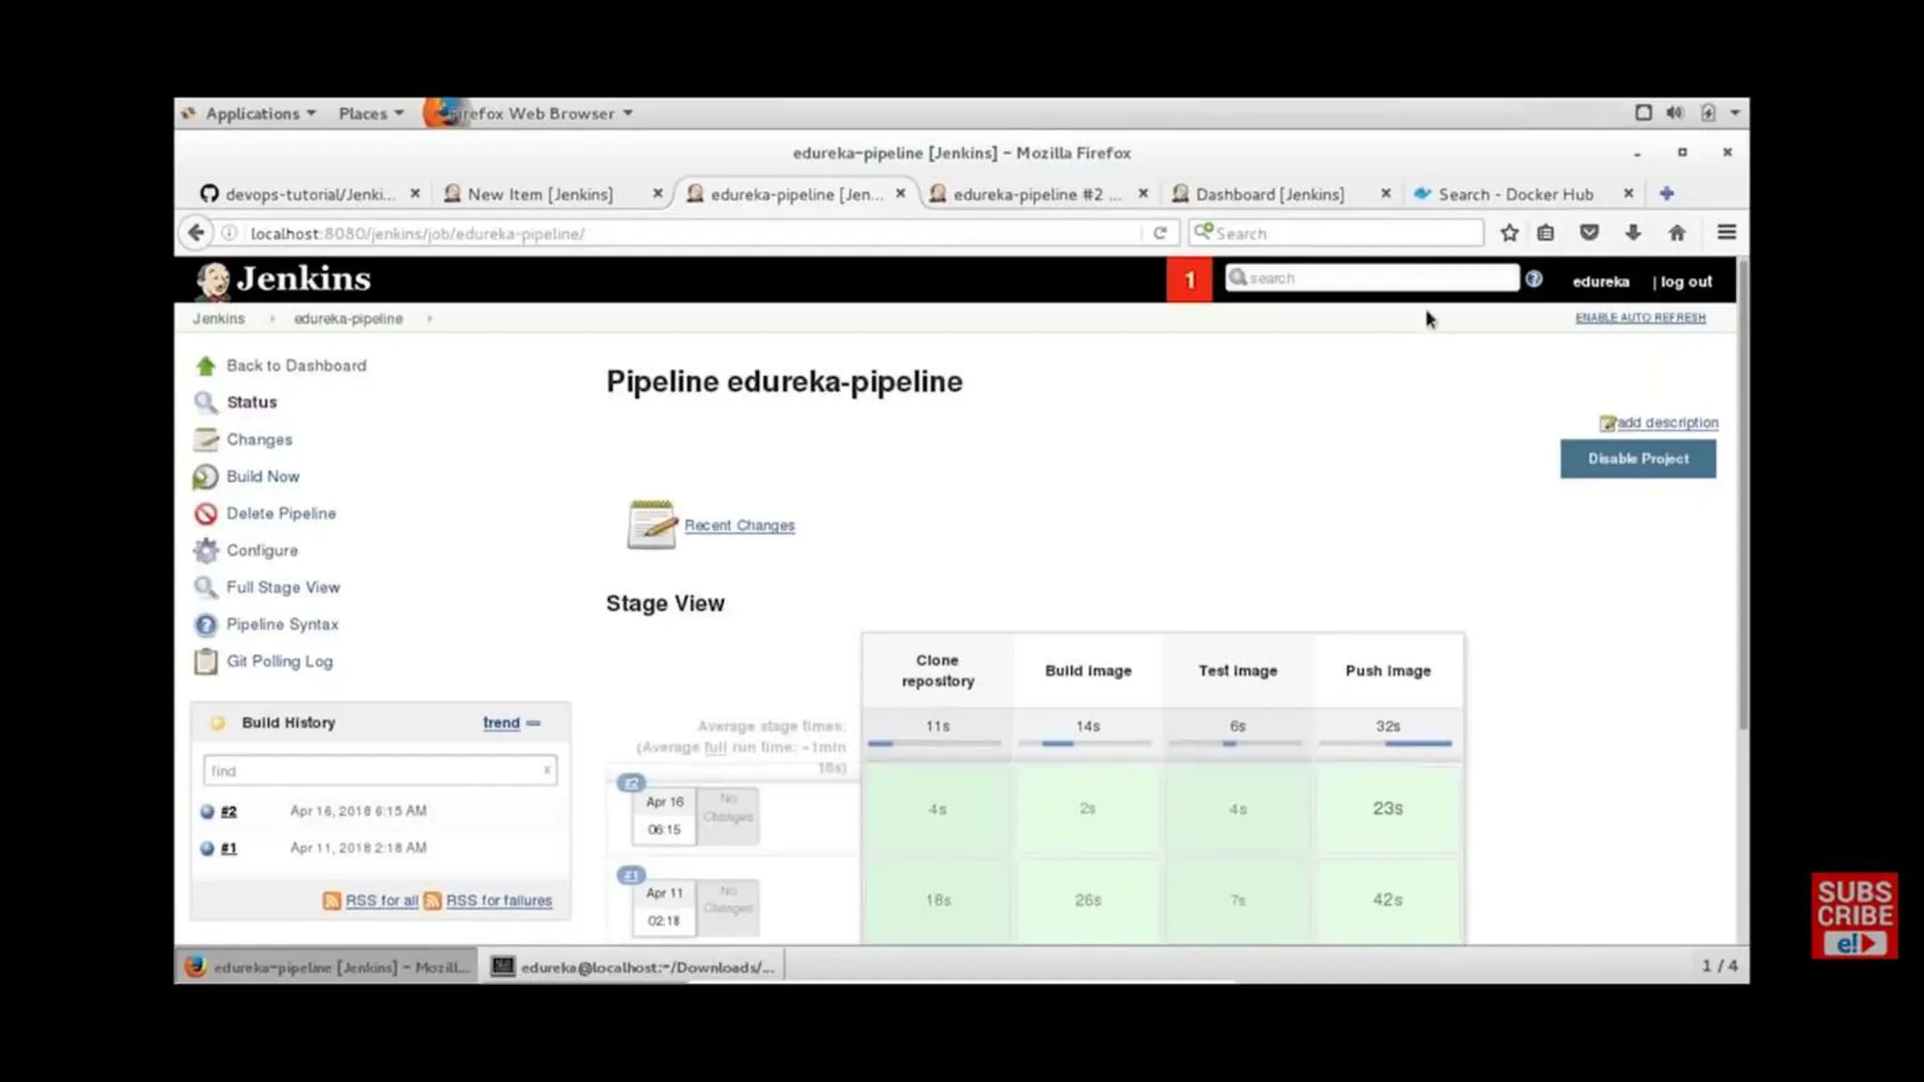
Task: Click ENABLE AUTO REFRESH link
Action: [1640, 317]
